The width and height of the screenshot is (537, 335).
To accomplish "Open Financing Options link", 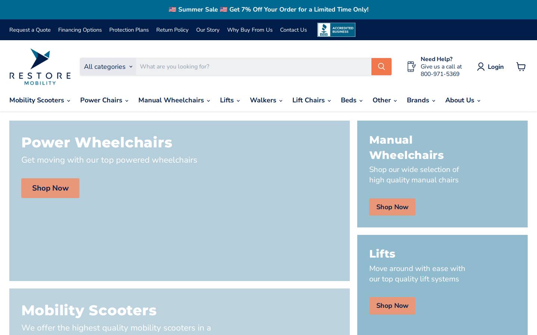I will (x=80, y=30).
